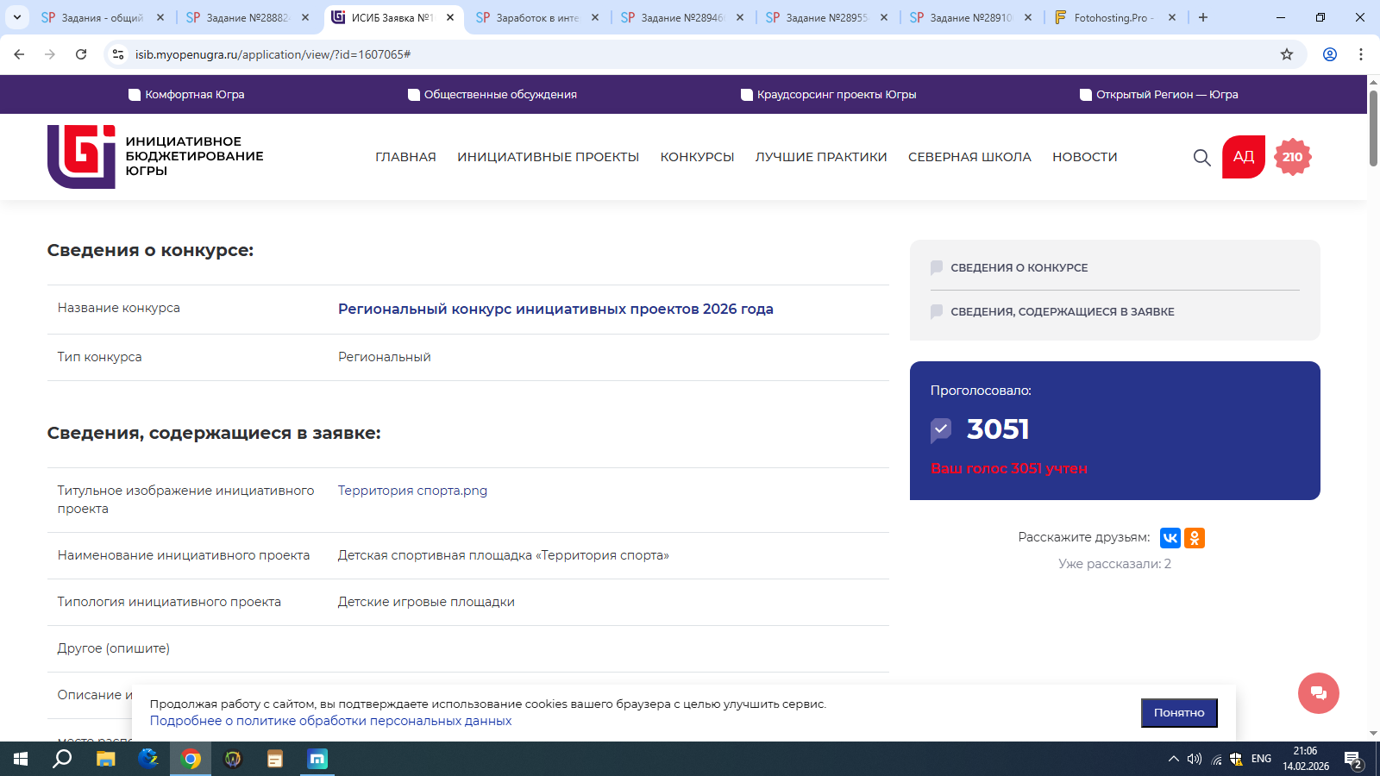The height and width of the screenshot is (776, 1380).
Task: Click the Инициативное бюджетирование Югры logo
Action: pyautogui.click(x=155, y=157)
